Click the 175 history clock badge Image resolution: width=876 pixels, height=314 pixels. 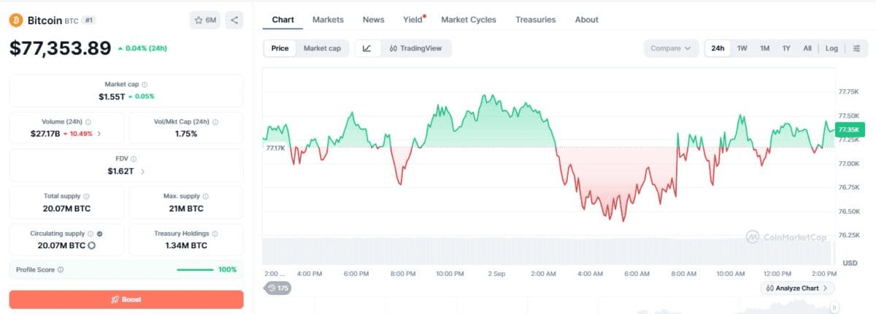(278, 288)
